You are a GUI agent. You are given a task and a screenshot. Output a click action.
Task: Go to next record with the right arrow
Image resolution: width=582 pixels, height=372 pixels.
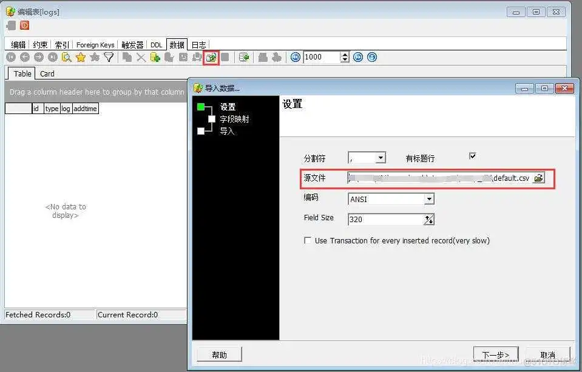click(39, 57)
